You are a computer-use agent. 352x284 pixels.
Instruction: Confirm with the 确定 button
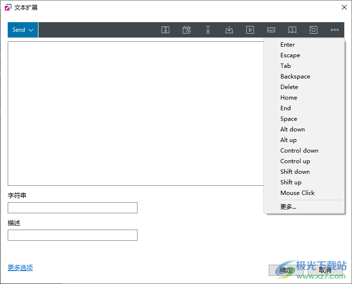286,270
